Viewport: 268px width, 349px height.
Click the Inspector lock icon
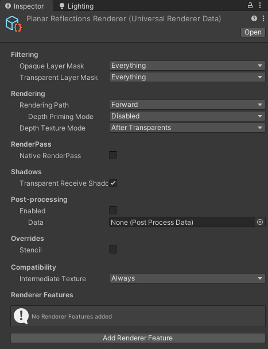(250, 5)
